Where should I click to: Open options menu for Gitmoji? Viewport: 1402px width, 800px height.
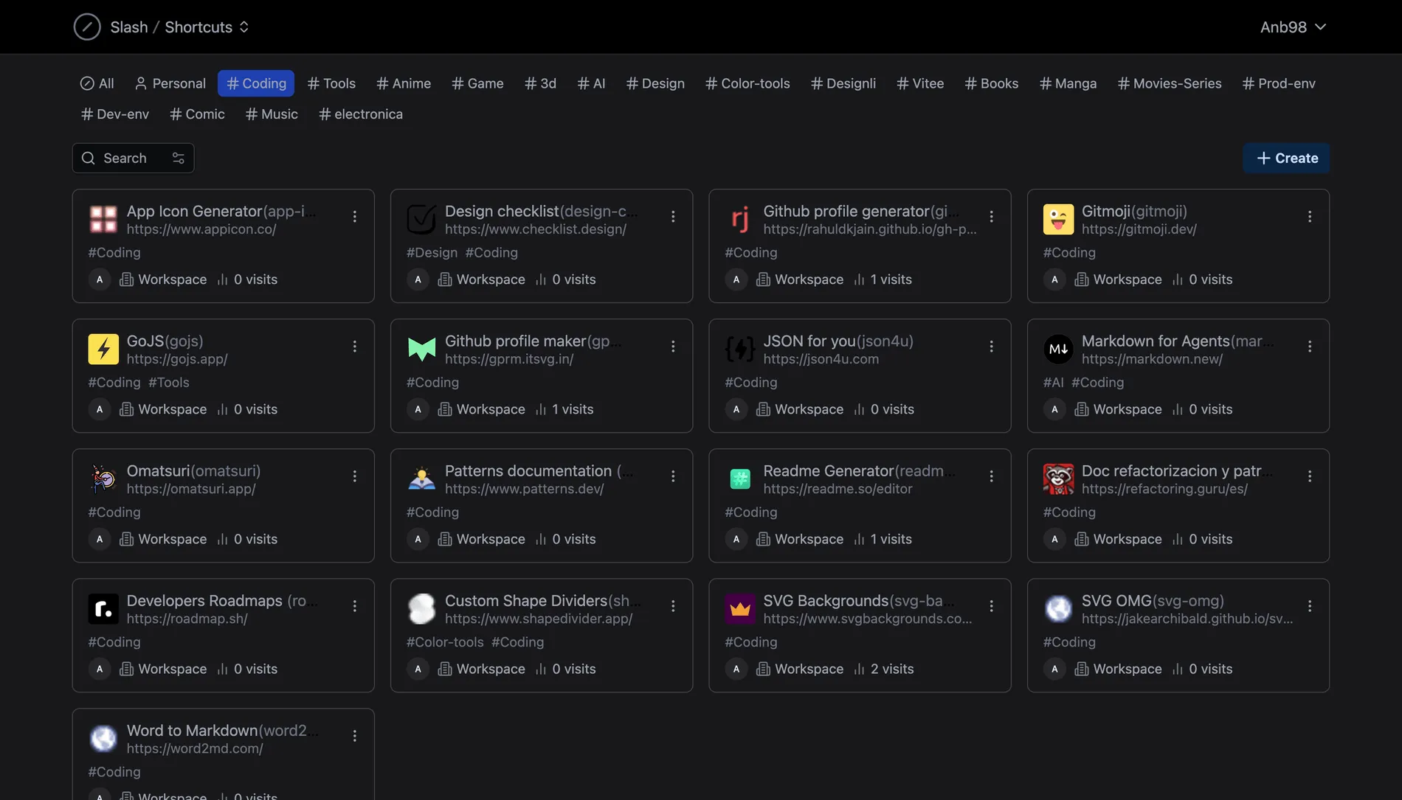click(1310, 217)
